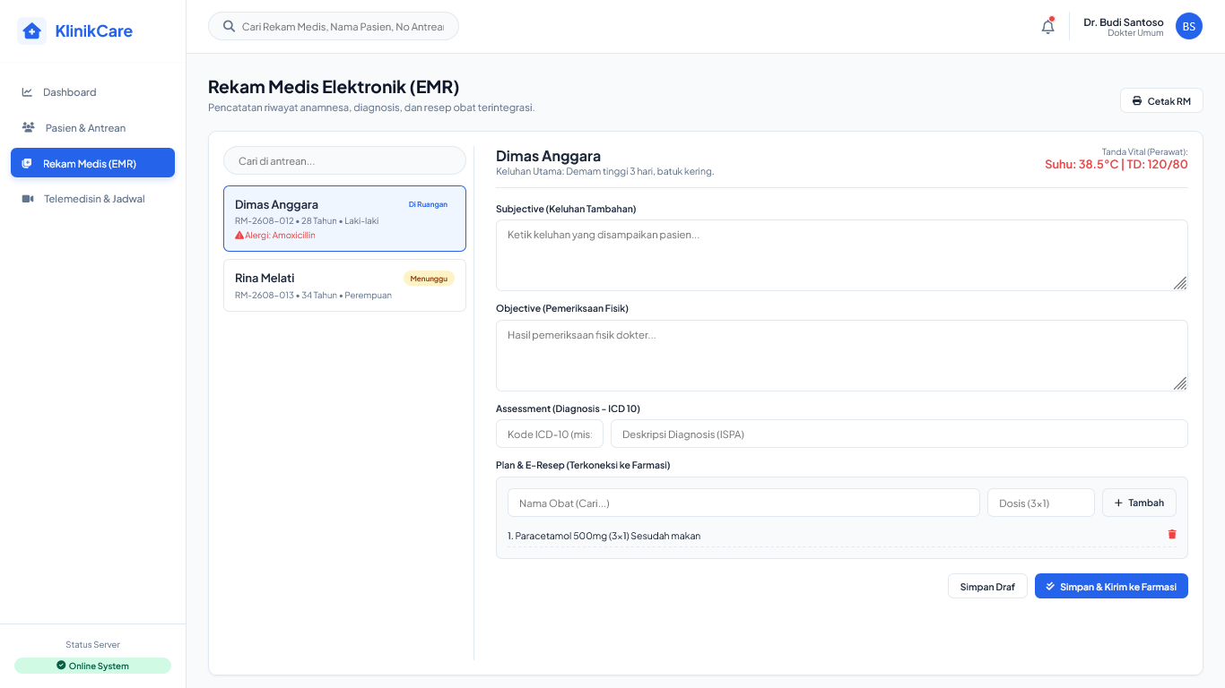This screenshot has width=1225, height=688.
Task: Click the Rekam Medis (EMR) sidebar icon
Action: pos(27,163)
